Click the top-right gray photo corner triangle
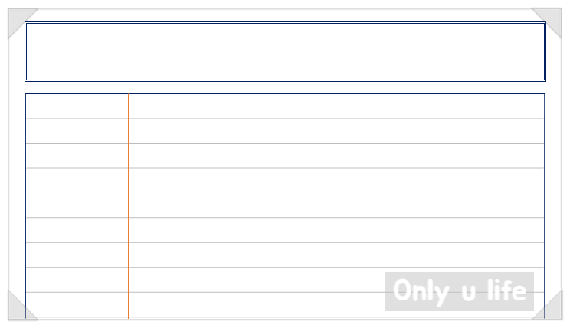 pyautogui.click(x=551, y=19)
